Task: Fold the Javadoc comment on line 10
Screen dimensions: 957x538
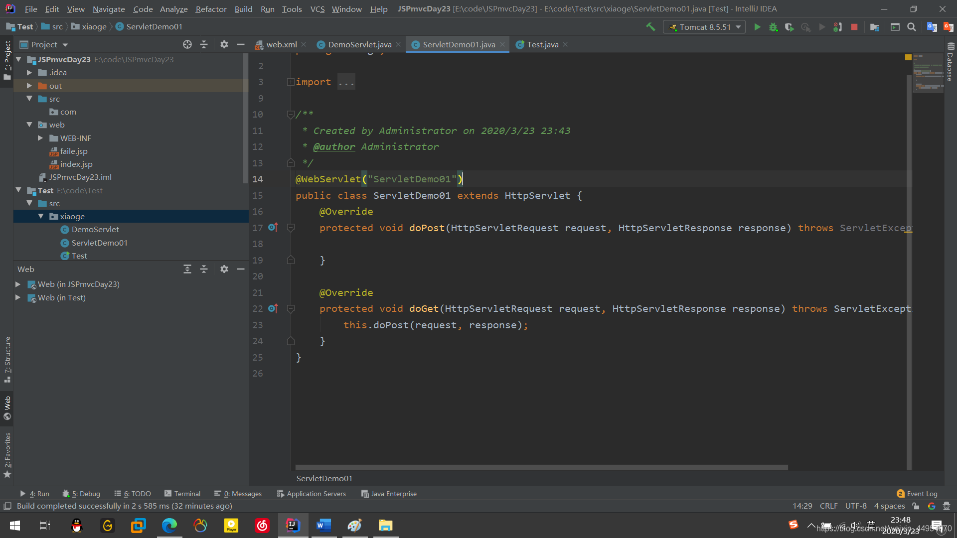Action: 291,114
